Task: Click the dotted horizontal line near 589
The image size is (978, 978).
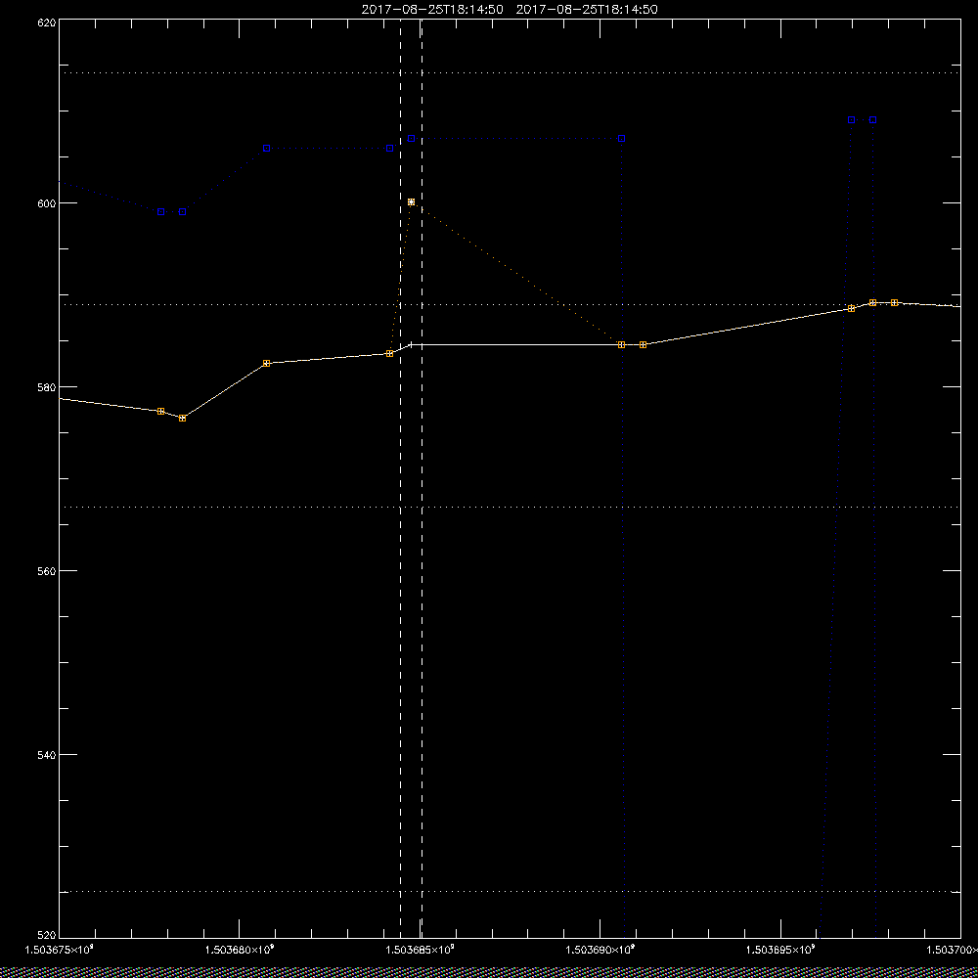Action: coord(509,305)
